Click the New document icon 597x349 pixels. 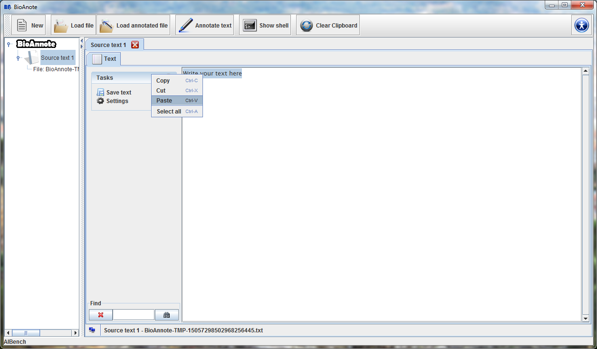(x=22, y=26)
